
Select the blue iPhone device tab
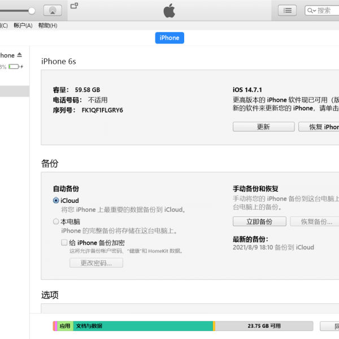point(169,38)
